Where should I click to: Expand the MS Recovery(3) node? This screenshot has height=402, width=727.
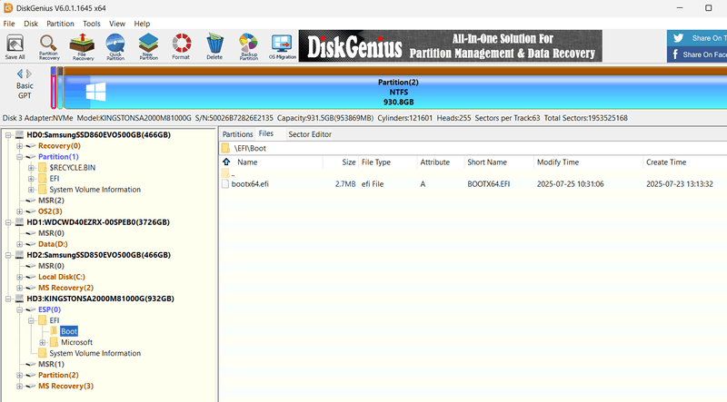19,386
